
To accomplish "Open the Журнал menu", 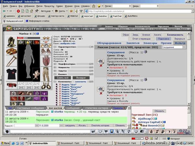I will tap(69, 6).
